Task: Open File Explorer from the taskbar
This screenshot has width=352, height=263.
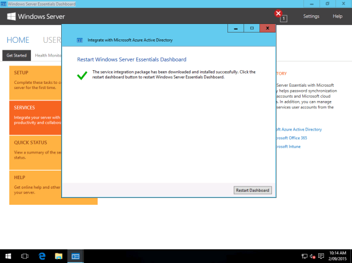Action: coord(58,256)
